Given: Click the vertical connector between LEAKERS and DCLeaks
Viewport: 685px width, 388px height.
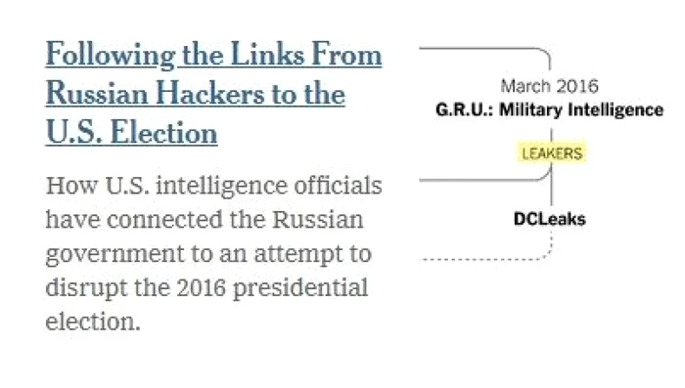Looking at the screenshot, I should click(552, 184).
